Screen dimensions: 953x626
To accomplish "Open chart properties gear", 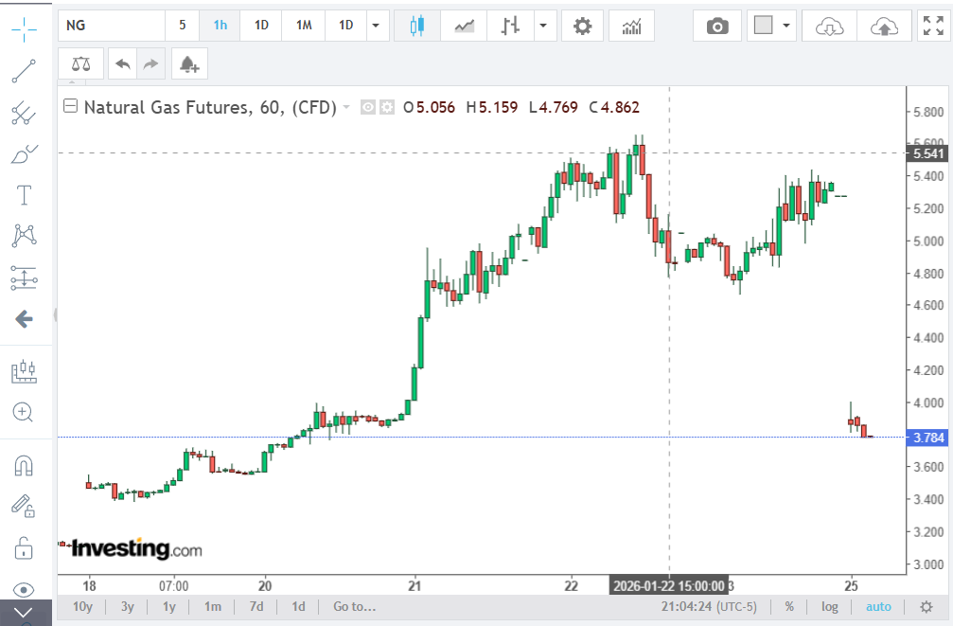I will click(x=583, y=26).
